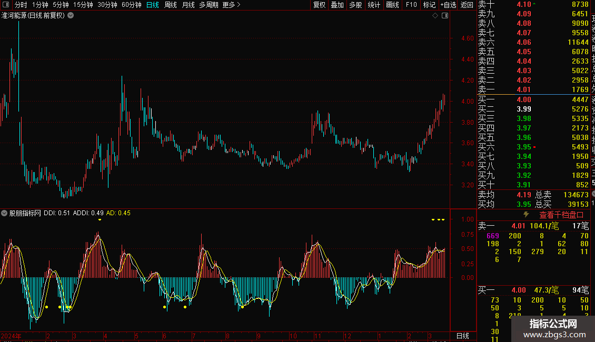Select the 15分钟 period

83,5
